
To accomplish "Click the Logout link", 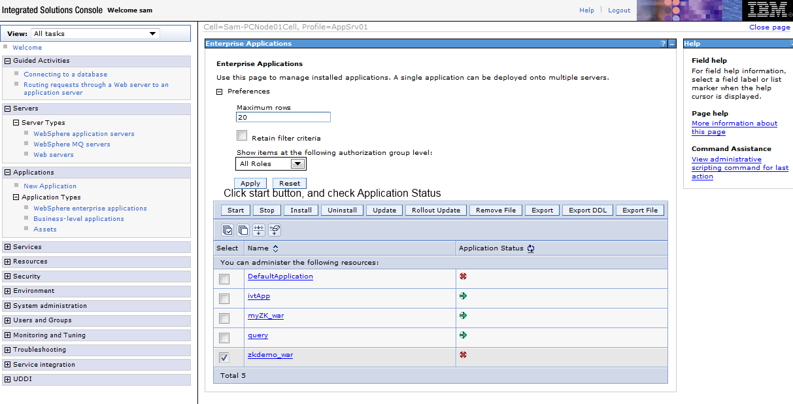I will [x=619, y=10].
